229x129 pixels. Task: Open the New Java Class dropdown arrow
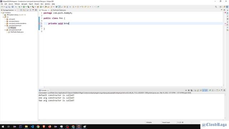43,7
